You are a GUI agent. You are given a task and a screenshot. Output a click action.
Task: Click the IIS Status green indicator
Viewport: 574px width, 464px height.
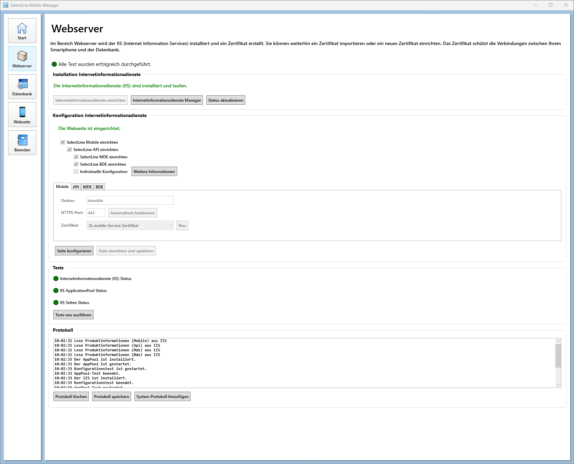(x=56, y=279)
